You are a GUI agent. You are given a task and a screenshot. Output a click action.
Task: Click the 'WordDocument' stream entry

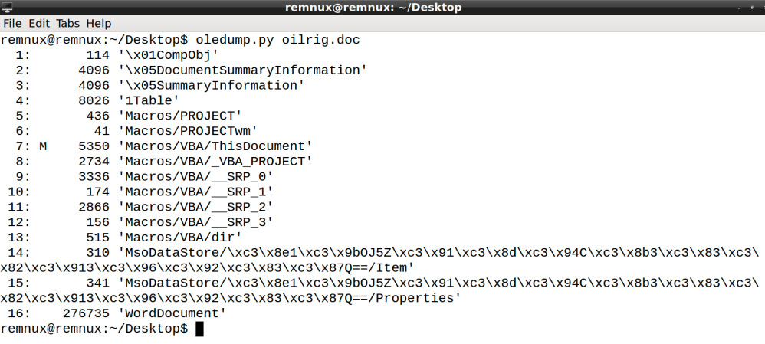click(x=172, y=313)
